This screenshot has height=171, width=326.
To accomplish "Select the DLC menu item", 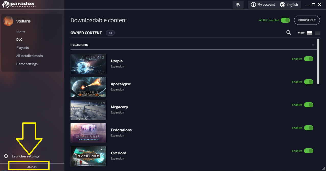I will coord(19,39).
